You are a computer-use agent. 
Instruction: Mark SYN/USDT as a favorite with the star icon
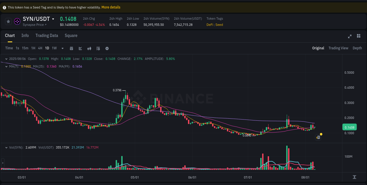coord(8,21)
